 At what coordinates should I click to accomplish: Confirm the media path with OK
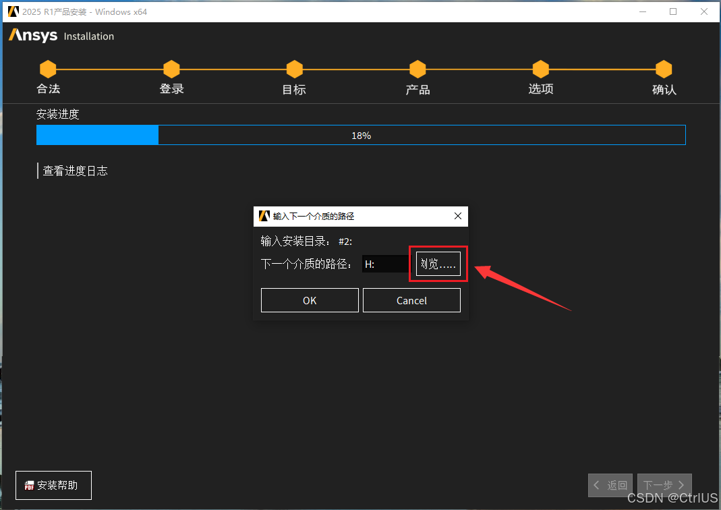pos(310,300)
